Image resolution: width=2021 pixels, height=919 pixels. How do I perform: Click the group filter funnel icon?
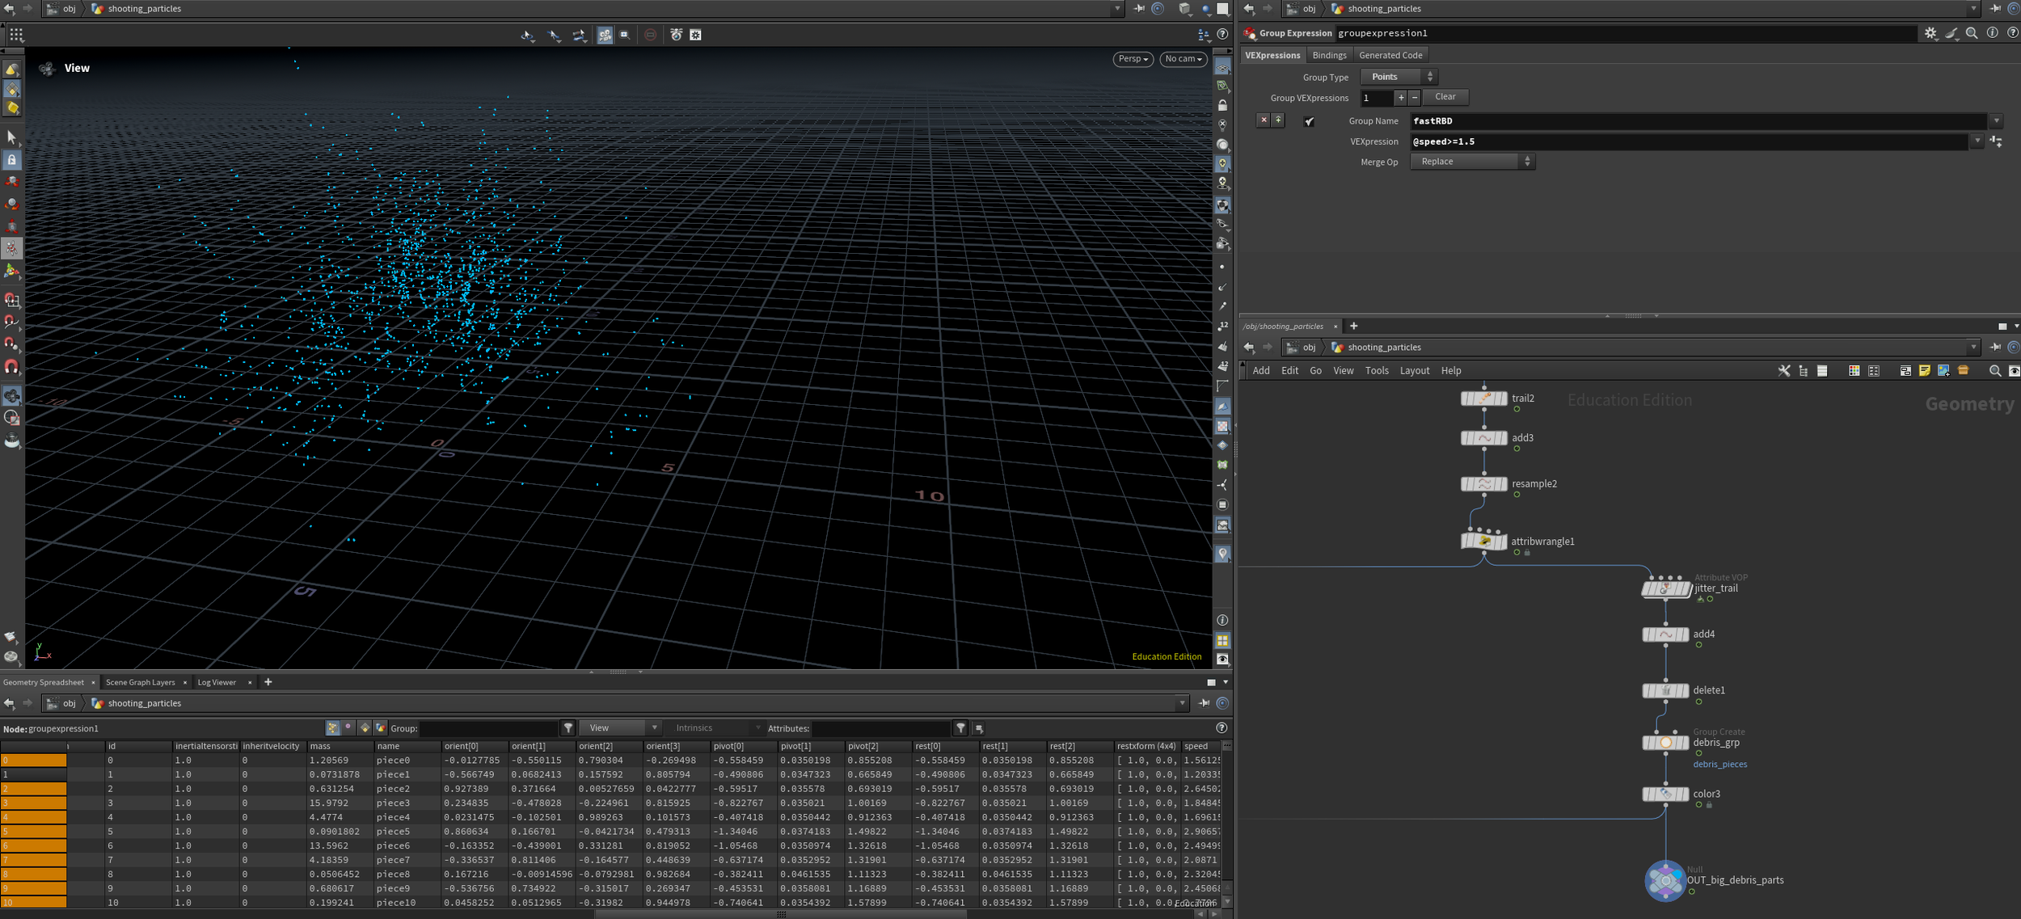click(x=568, y=728)
